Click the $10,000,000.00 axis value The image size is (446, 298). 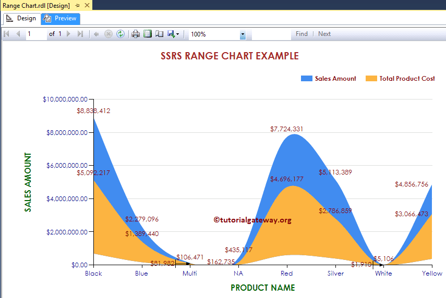click(65, 99)
